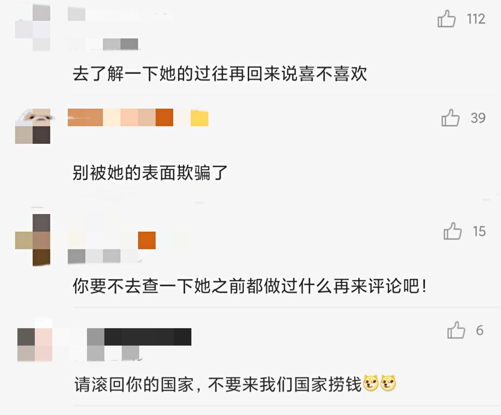Viewport: 501px width, 415px height.
Task: Tap thumbs-up icon beside 6 likes
Action: click(x=456, y=330)
